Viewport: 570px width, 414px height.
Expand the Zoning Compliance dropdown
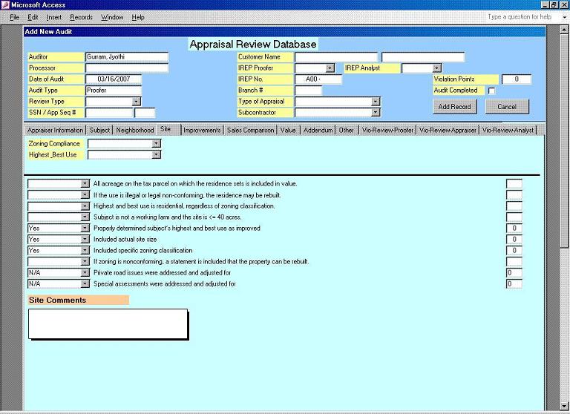[156, 144]
